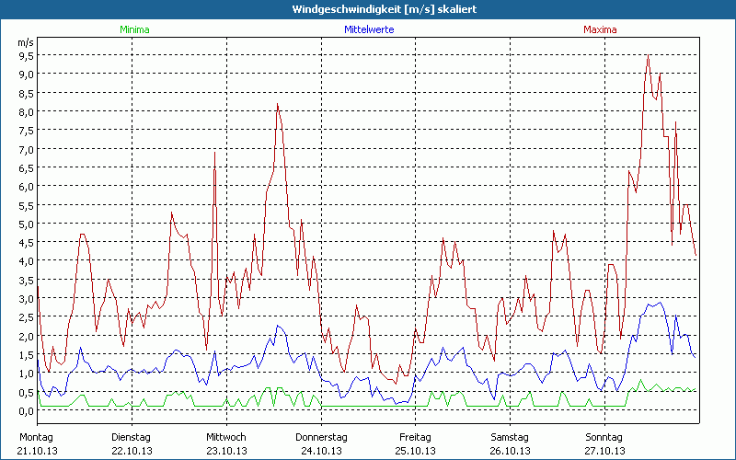Click the chart title "Windgeschwindigkeit [m/s] skaliert"
The width and height of the screenshot is (736, 460).
point(368,9)
